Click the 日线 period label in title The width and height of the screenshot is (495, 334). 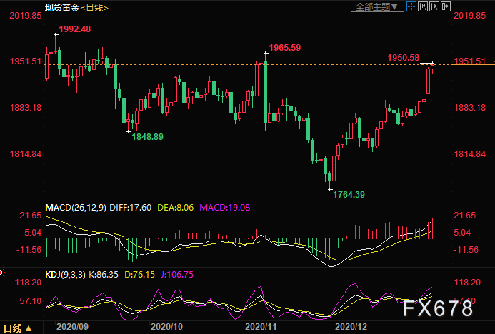[94, 7]
